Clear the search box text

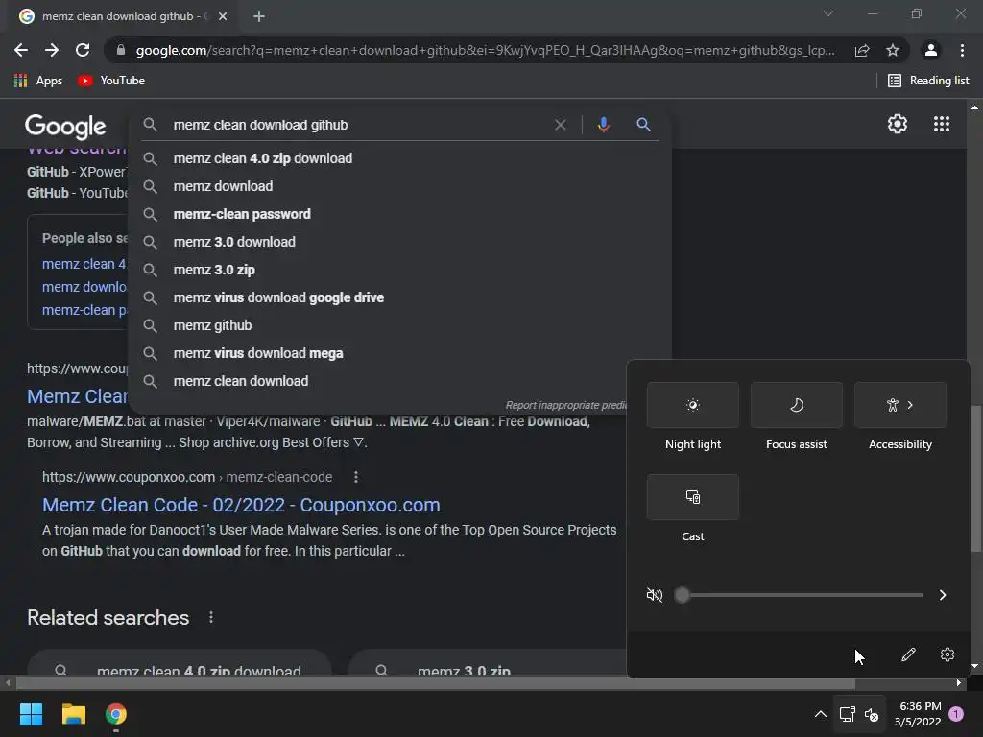(x=561, y=125)
